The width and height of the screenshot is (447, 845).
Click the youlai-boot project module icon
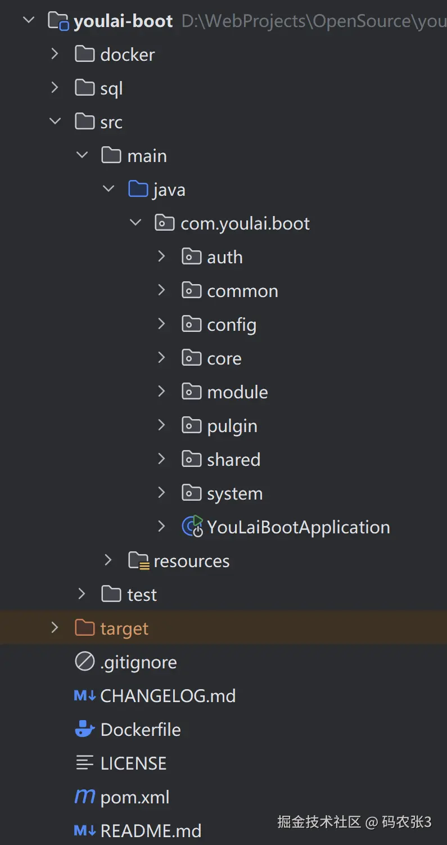coord(58,21)
